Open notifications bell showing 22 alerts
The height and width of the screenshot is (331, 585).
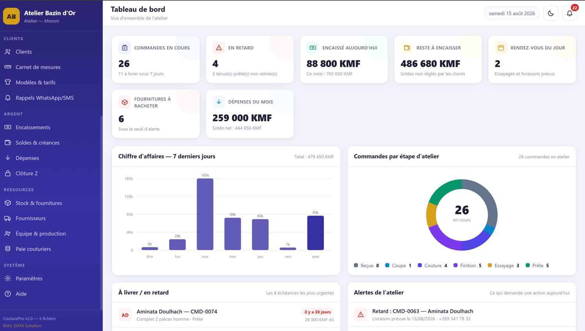pyautogui.click(x=569, y=13)
